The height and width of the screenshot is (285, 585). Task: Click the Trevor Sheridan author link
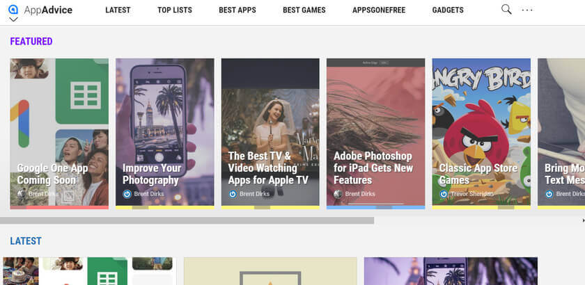coord(472,194)
